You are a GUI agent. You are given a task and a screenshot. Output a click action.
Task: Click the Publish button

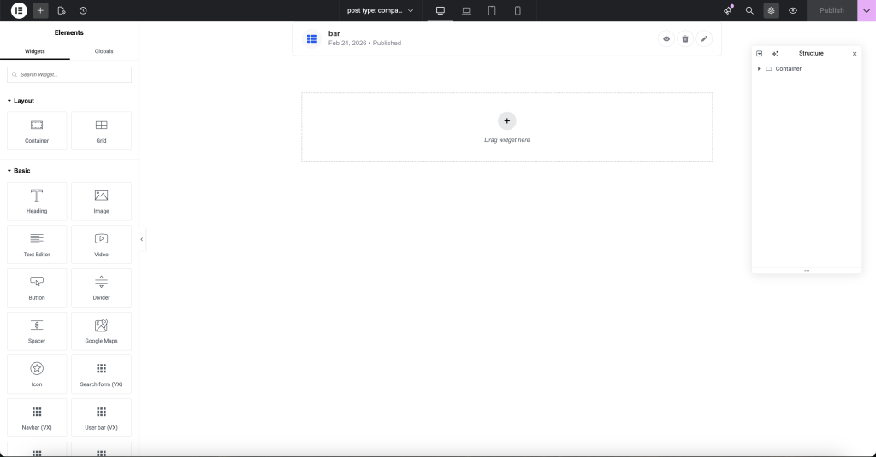pyautogui.click(x=831, y=10)
